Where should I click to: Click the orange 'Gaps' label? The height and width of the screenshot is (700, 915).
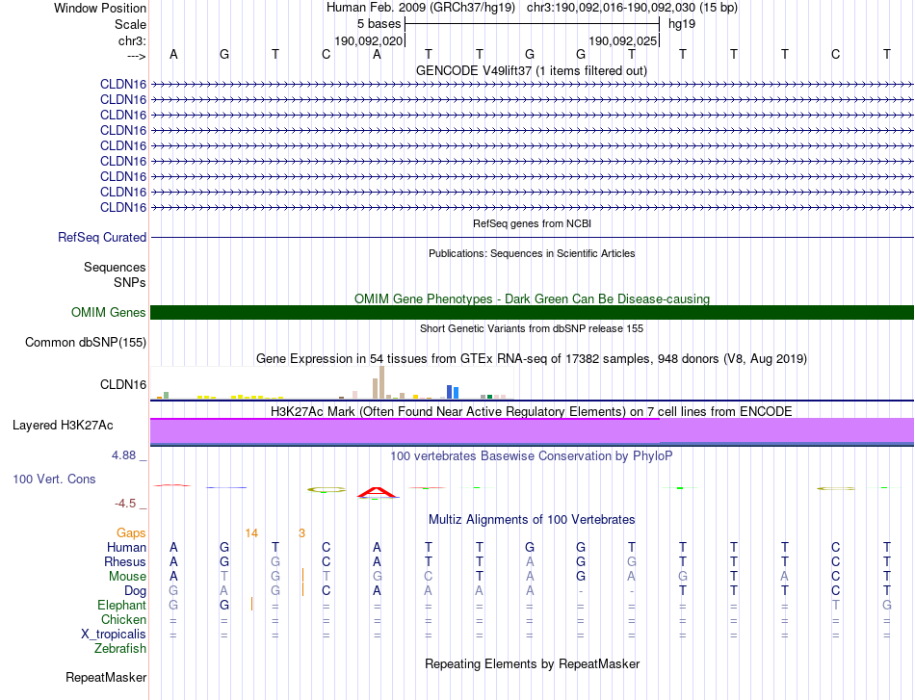click(131, 532)
